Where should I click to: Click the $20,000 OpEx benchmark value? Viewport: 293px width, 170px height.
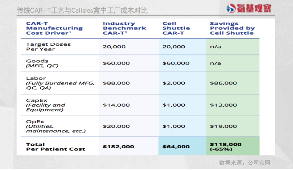pos(116,126)
